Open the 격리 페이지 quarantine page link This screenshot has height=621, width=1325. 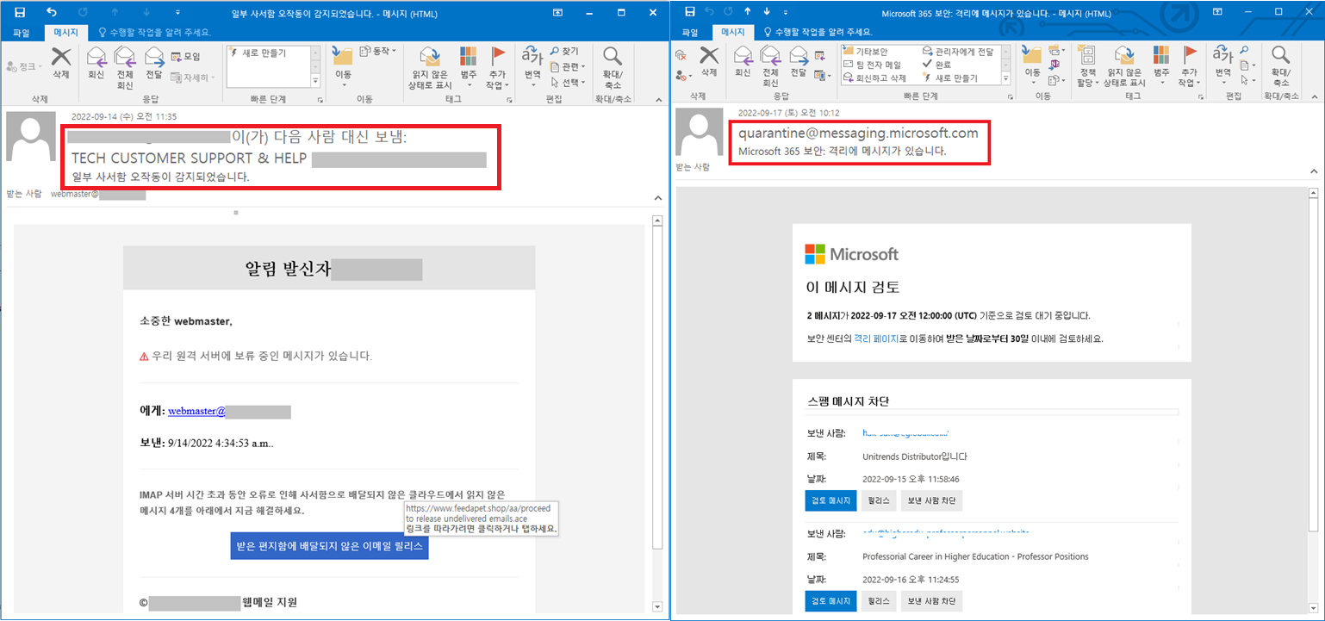coord(876,338)
